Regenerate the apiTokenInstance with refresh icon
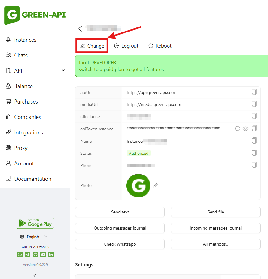This screenshot has height=279, width=268. click(237, 129)
